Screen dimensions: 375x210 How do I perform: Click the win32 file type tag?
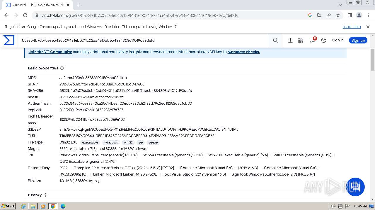point(128,142)
